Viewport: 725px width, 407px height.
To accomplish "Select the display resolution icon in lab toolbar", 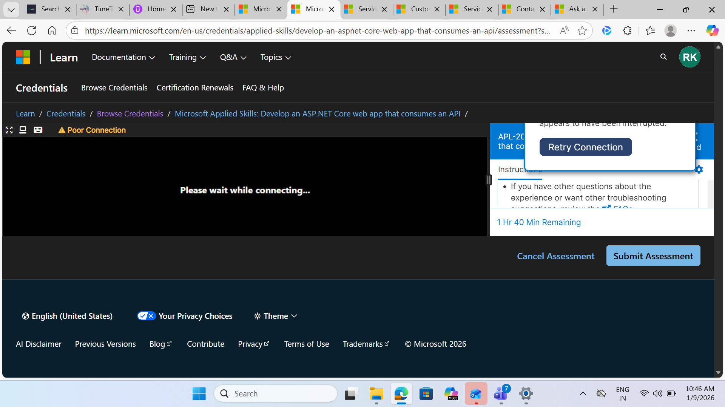I will click(x=23, y=130).
